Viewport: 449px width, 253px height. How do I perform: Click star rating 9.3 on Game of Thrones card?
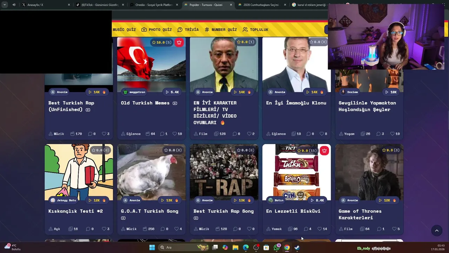(390, 150)
